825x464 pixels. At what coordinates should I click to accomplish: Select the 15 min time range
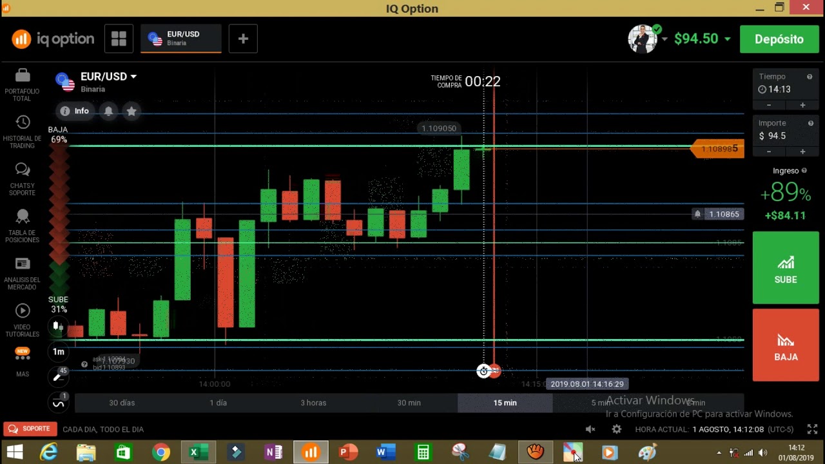point(505,403)
